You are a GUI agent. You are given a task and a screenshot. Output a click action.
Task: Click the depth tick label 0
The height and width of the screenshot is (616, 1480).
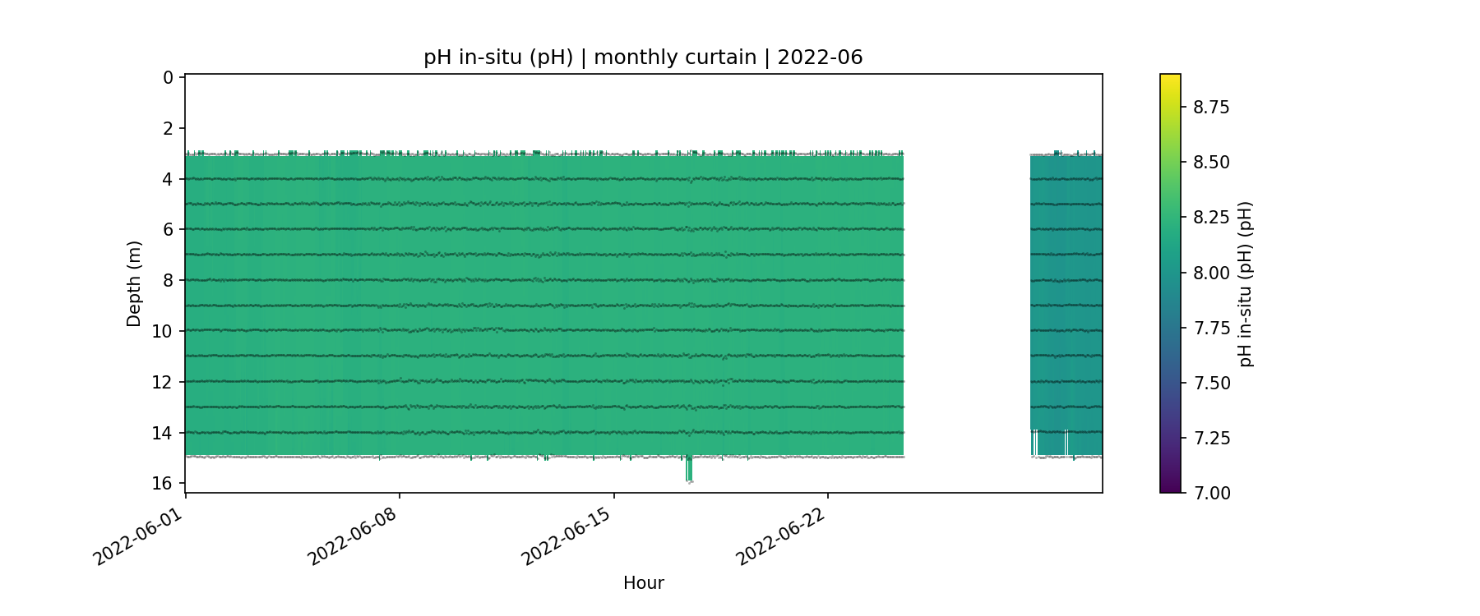pyautogui.click(x=169, y=77)
